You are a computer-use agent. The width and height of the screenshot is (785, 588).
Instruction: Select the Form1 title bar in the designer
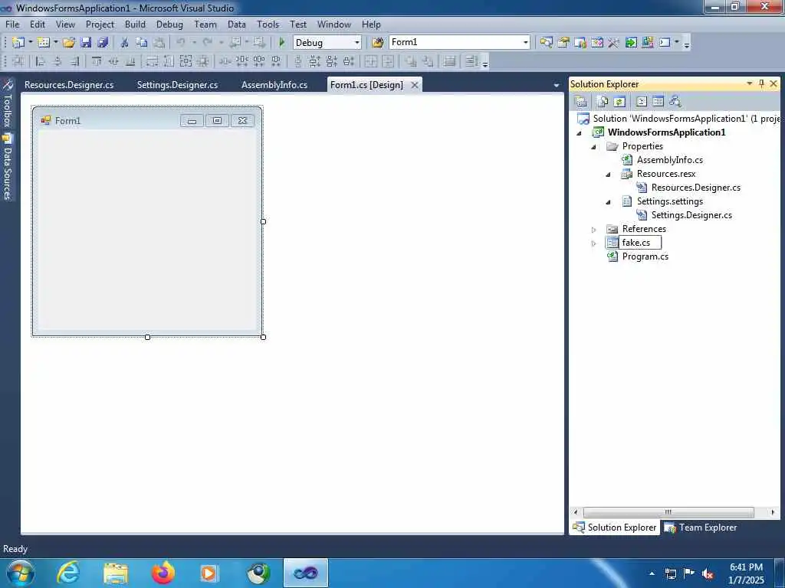click(x=147, y=120)
